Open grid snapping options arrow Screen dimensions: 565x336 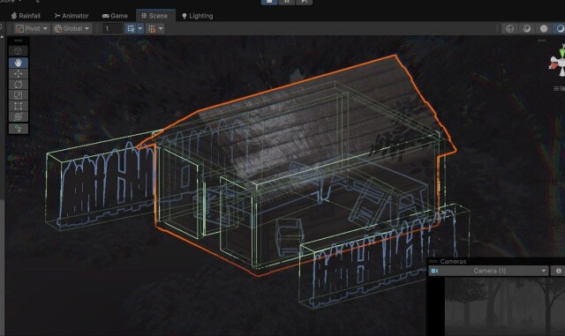coord(140,28)
